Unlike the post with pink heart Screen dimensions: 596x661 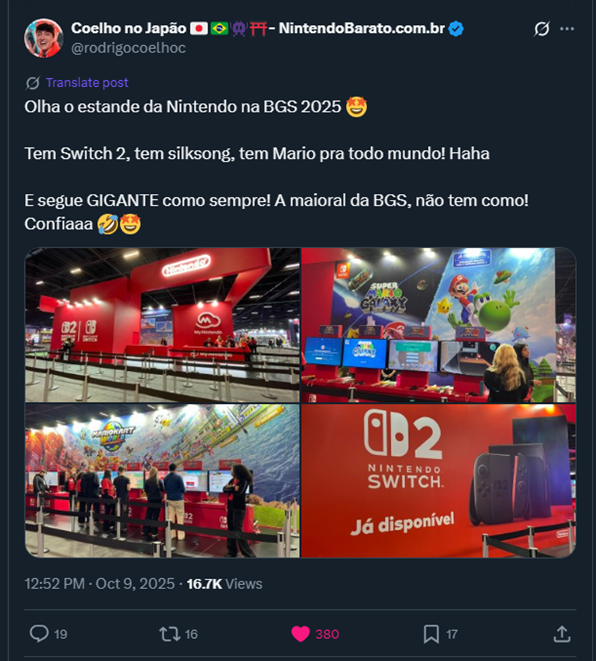pyautogui.click(x=300, y=634)
